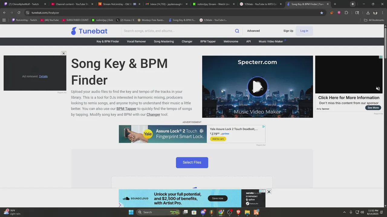Screen dimensions: 387x217
Task: Open Brave browser from the taskbar
Action: (238, 212)
